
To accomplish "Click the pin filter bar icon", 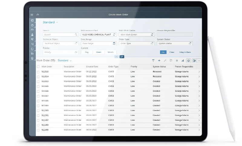I will click(x=122, y=57).
